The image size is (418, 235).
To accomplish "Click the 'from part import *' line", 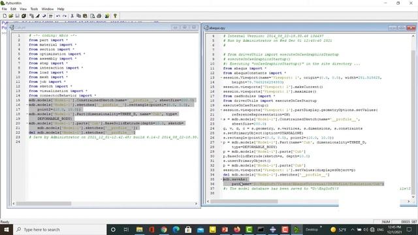I will point(48,40).
